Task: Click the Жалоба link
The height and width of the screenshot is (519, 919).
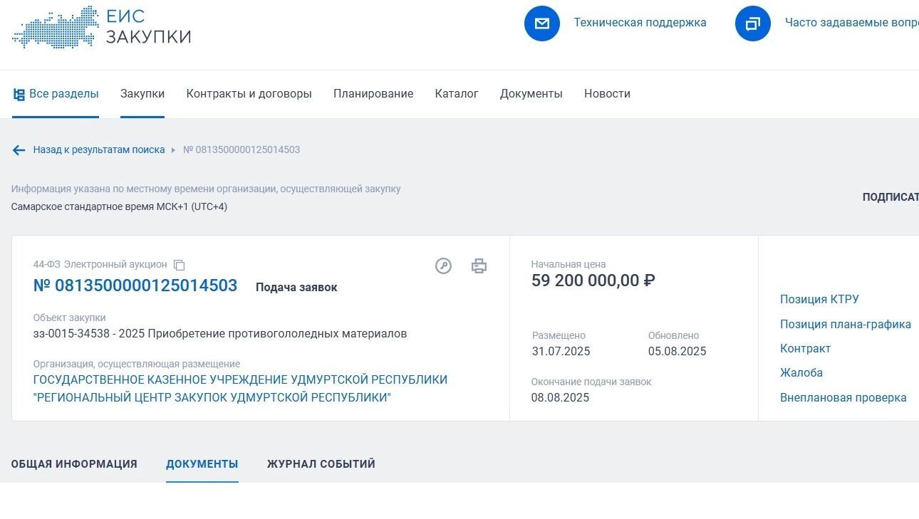Action: (801, 373)
